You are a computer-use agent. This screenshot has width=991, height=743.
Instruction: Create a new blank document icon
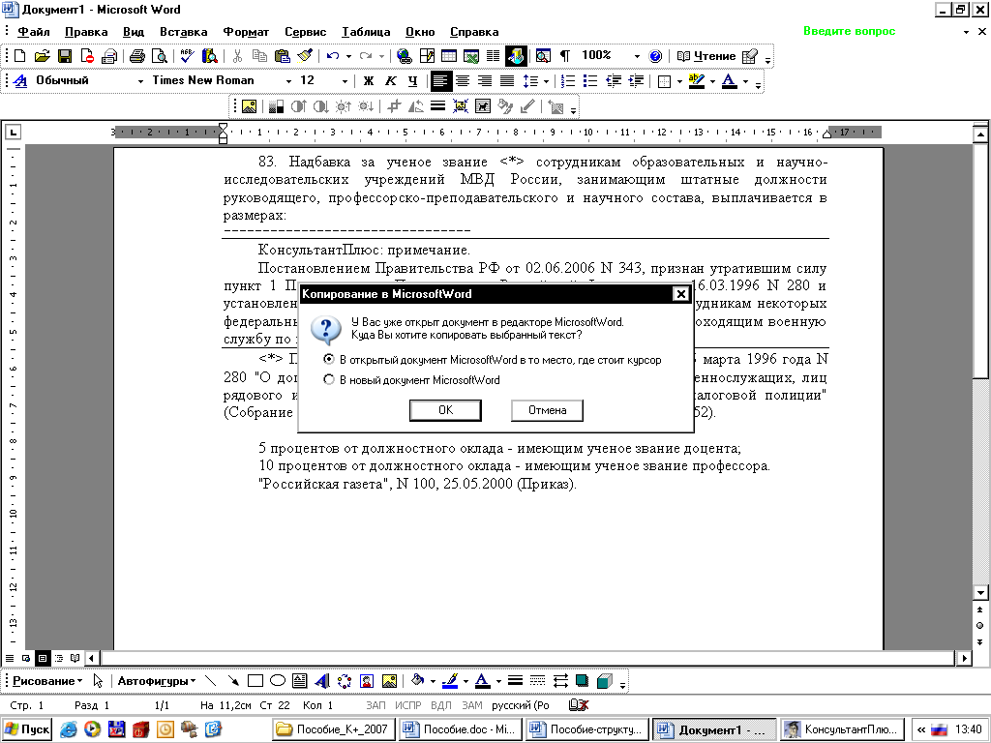pos(20,56)
